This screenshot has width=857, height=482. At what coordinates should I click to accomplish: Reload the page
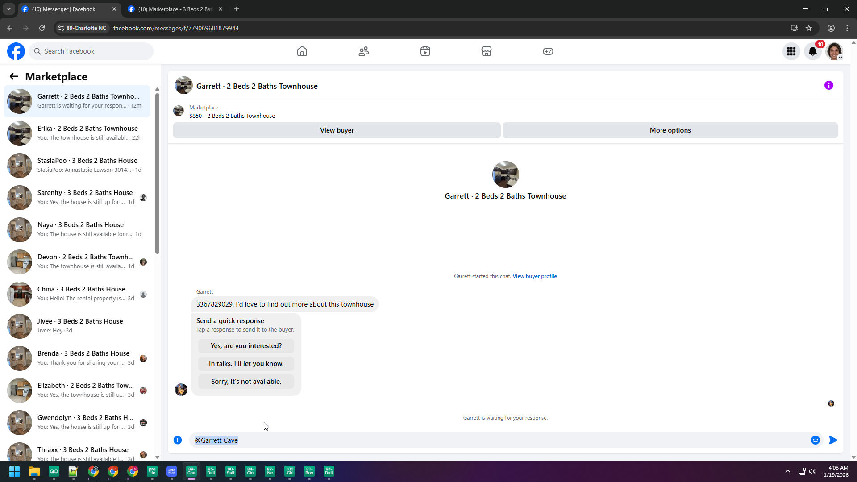[x=42, y=28]
